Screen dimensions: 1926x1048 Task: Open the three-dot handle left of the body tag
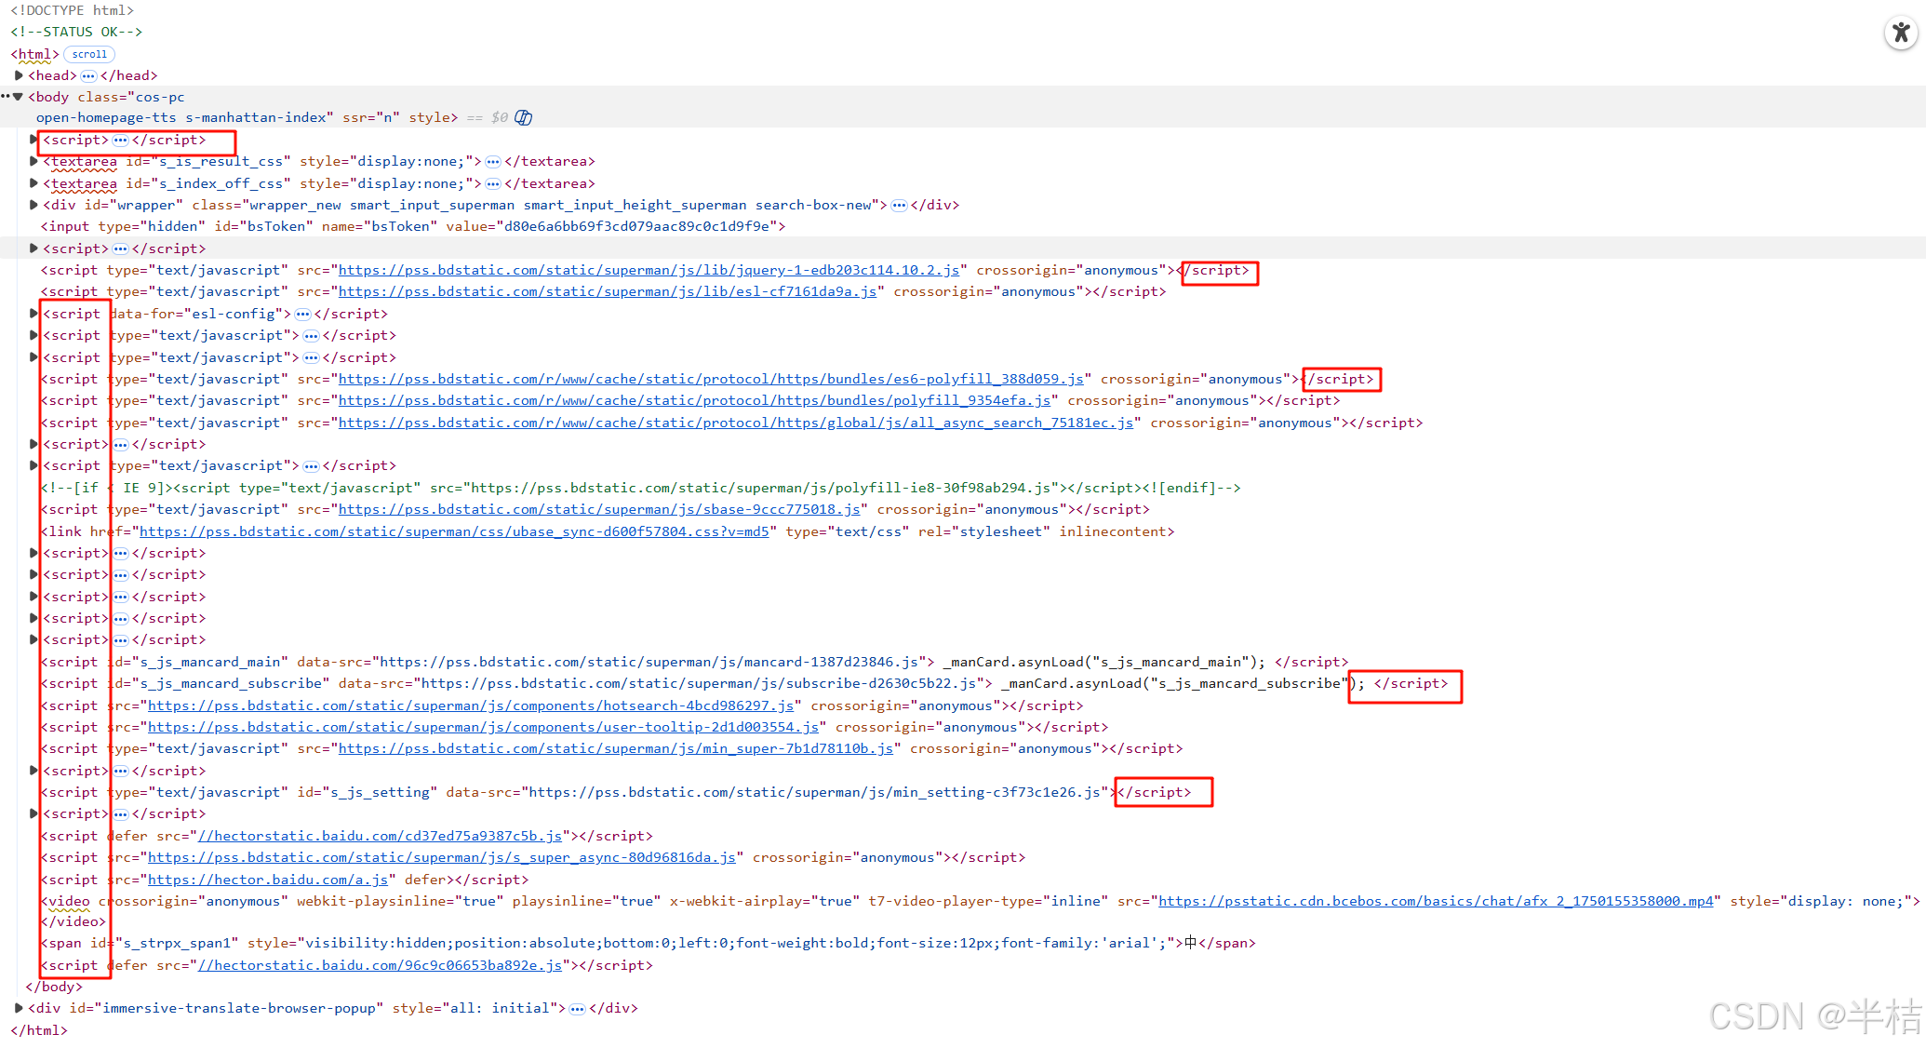tap(6, 96)
